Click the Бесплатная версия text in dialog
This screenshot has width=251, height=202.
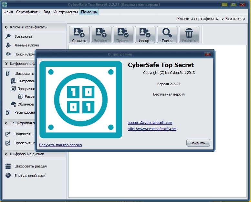169,94
